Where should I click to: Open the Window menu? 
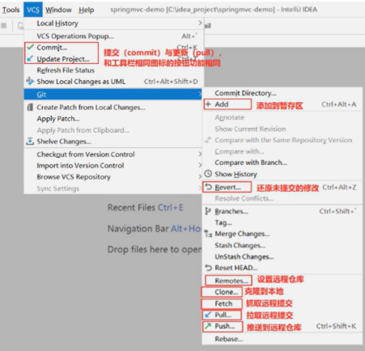58,10
